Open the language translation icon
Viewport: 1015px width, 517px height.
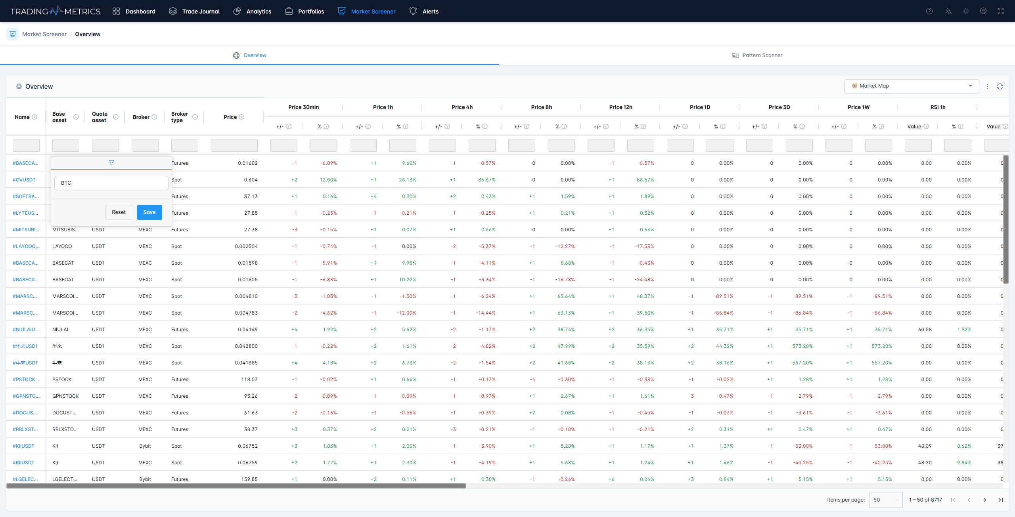948,11
